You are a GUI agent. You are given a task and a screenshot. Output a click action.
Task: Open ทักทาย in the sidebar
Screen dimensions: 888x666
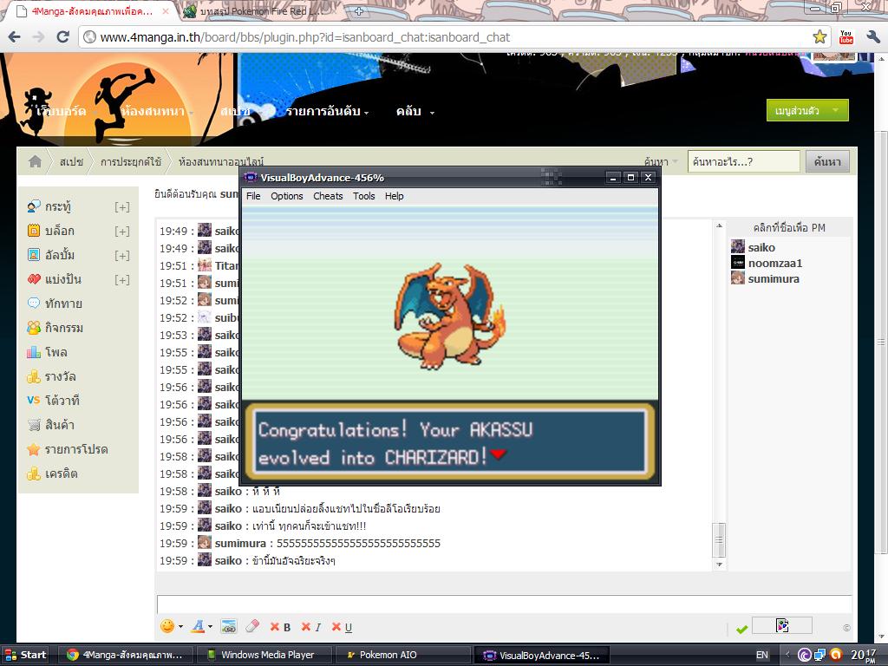click(63, 304)
